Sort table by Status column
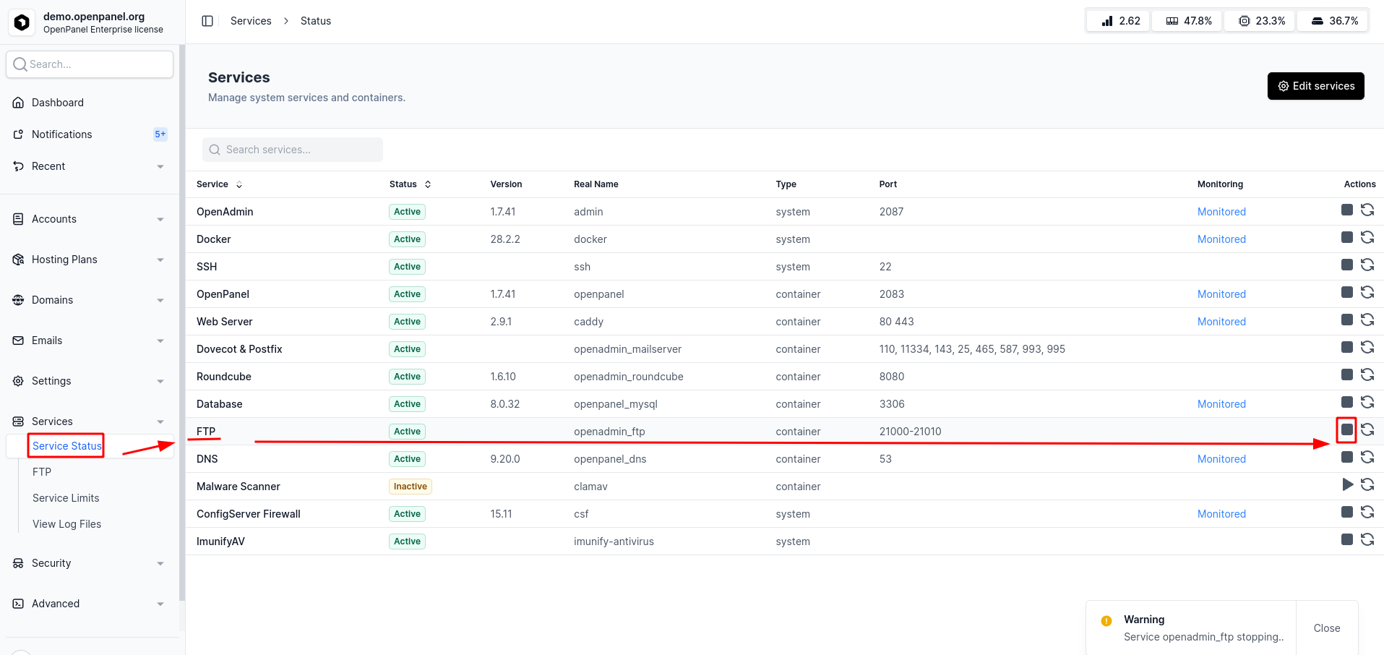The width and height of the screenshot is (1384, 655). click(x=411, y=184)
